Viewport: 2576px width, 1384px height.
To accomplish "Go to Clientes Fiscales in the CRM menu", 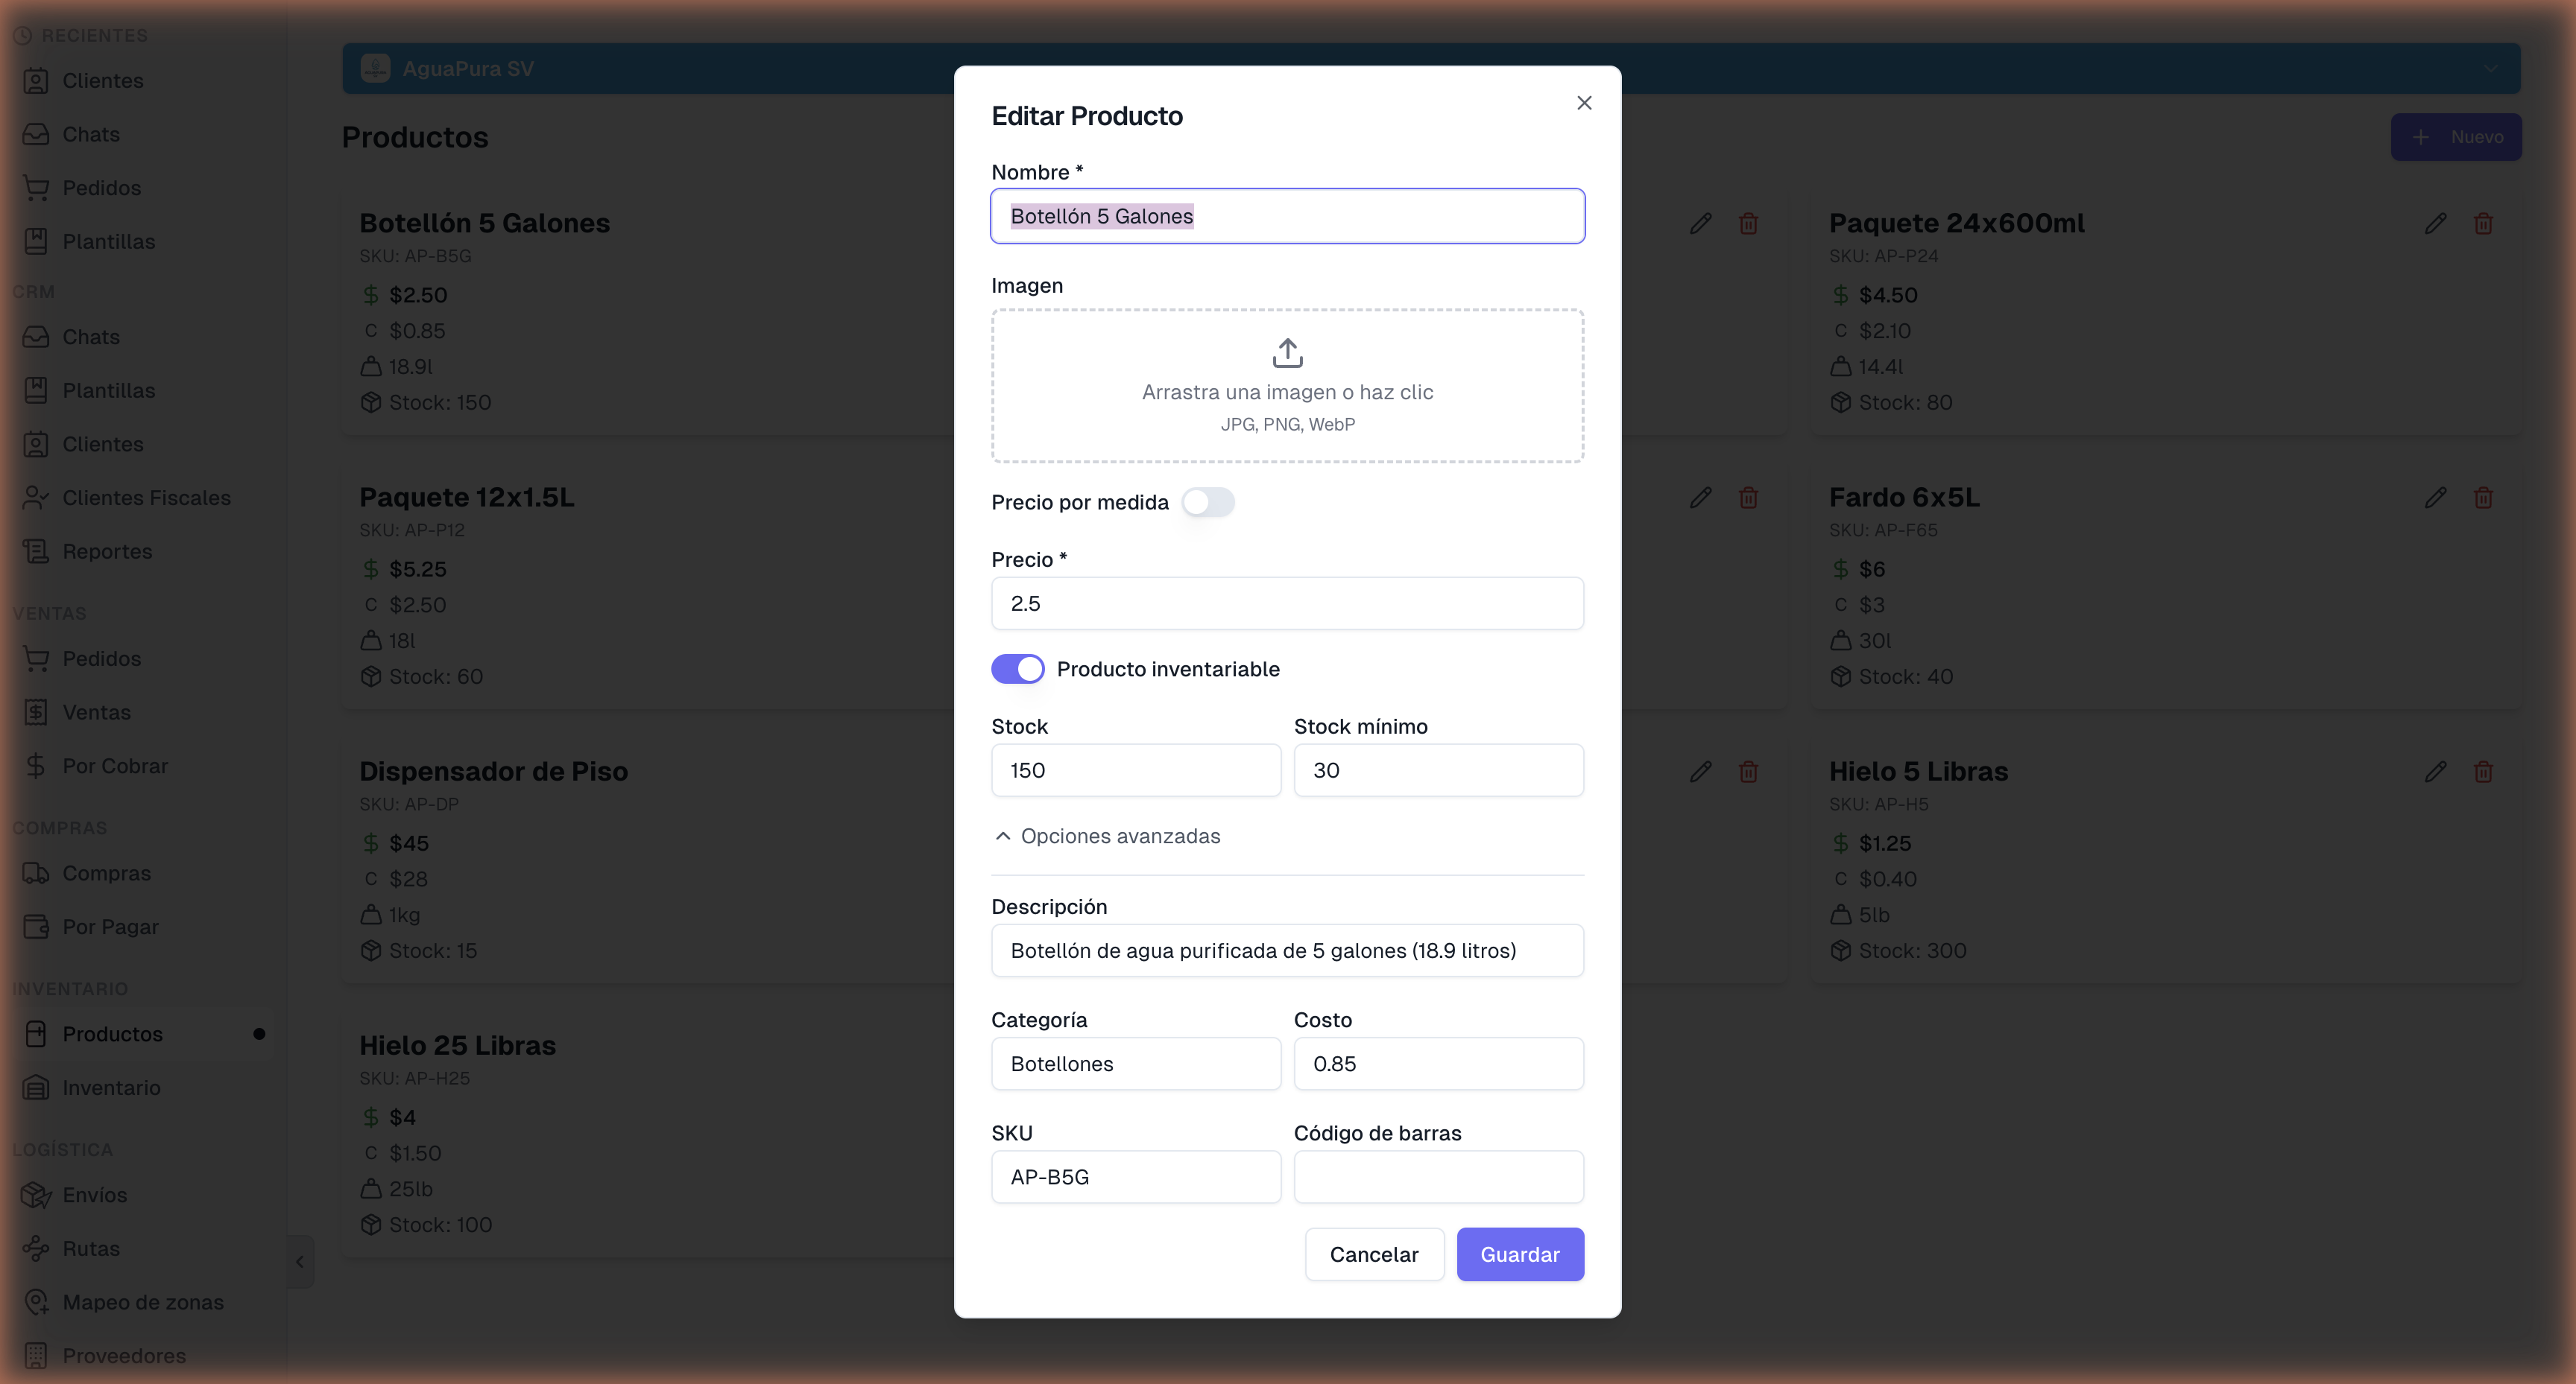I will (146, 498).
